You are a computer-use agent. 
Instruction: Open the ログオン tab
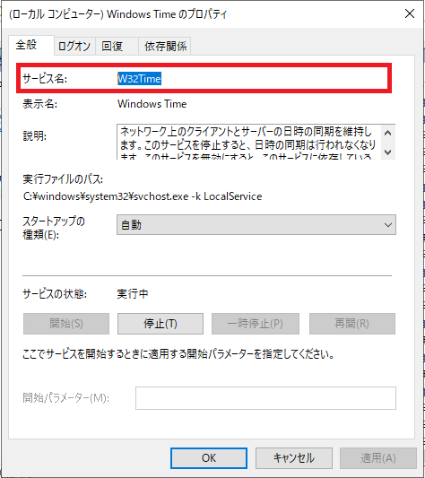pyautogui.click(x=74, y=47)
